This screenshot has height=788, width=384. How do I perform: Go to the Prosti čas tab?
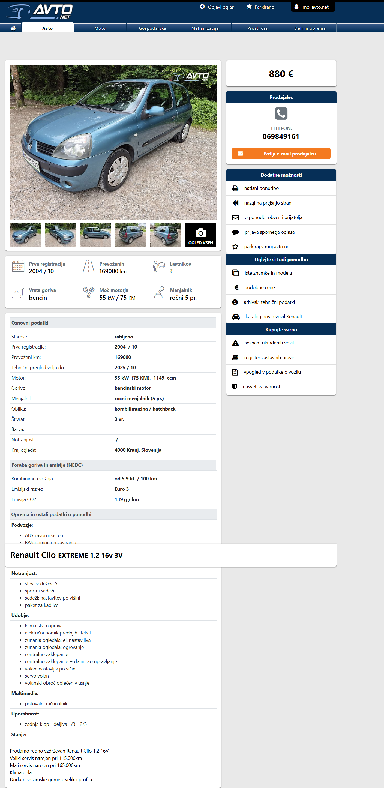tap(258, 28)
